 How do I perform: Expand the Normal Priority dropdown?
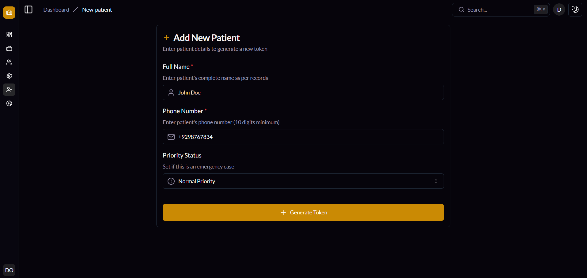[303, 181]
